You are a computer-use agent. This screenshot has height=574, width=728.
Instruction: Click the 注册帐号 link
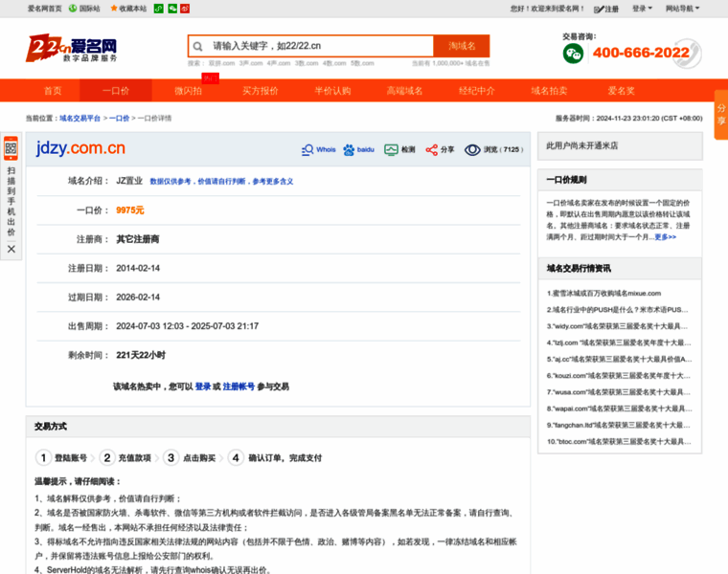click(x=239, y=386)
